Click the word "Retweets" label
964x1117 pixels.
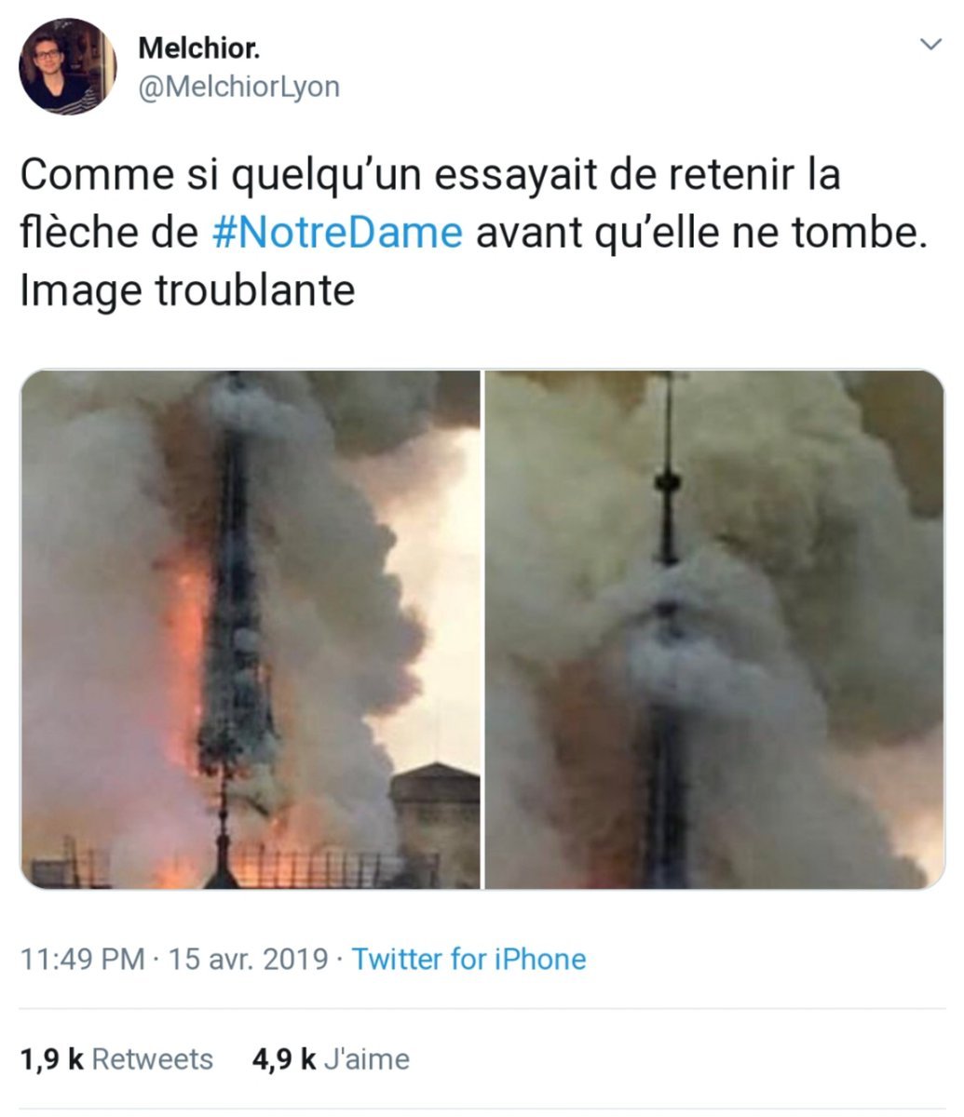[153, 1059]
